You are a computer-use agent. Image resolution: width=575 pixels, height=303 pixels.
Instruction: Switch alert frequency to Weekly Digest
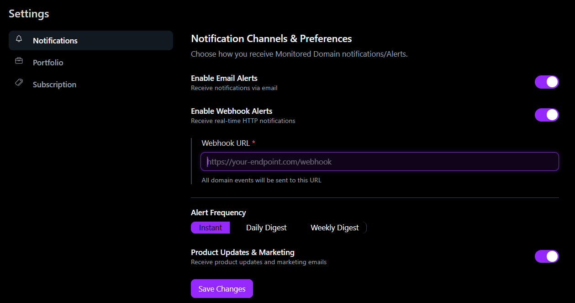point(334,227)
